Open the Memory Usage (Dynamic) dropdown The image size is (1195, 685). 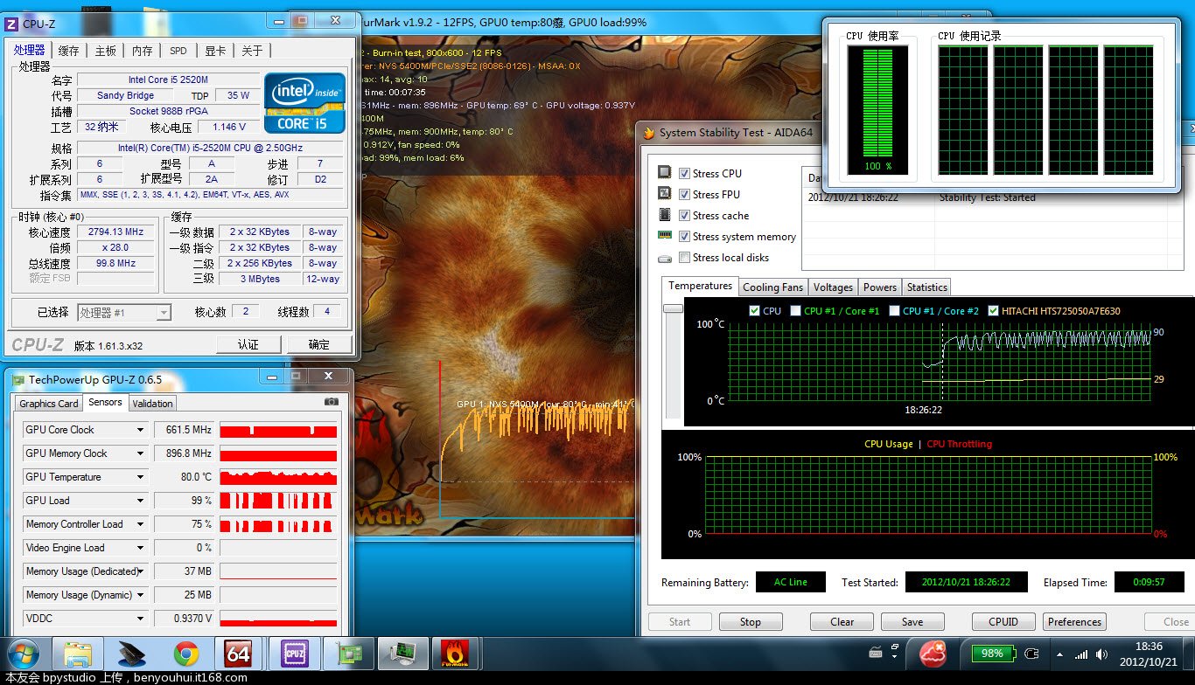click(140, 595)
